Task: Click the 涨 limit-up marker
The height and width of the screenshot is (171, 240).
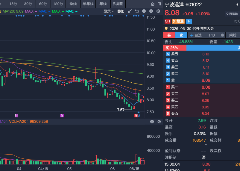Action: click(136, 116)
